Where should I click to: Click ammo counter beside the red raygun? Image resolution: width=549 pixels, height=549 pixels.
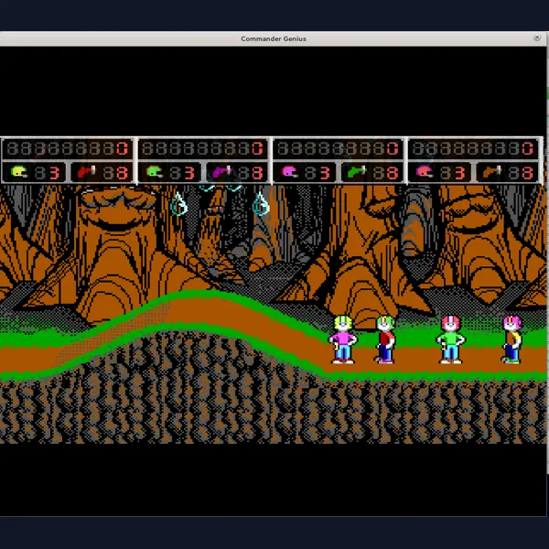pos(116,173)
